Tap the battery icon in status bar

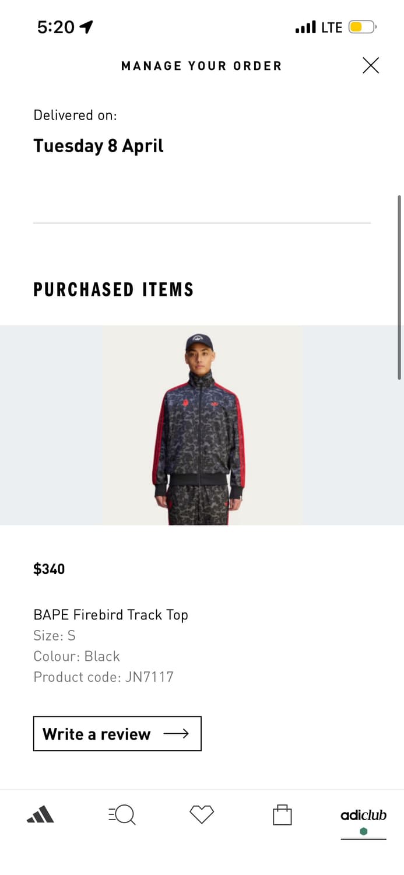pos(363,27)
